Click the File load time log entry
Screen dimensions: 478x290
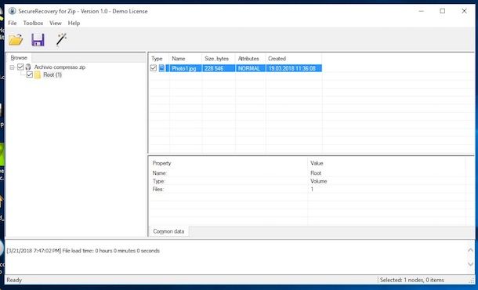pos(83,251)
